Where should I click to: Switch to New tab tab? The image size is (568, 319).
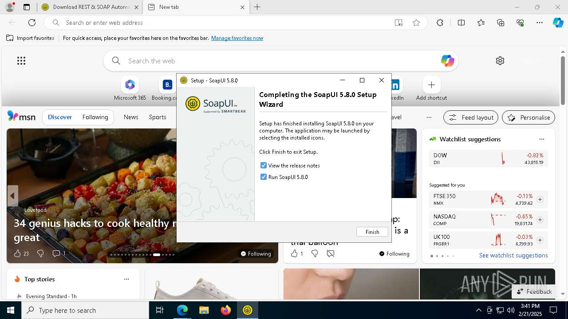click(196, 7)
